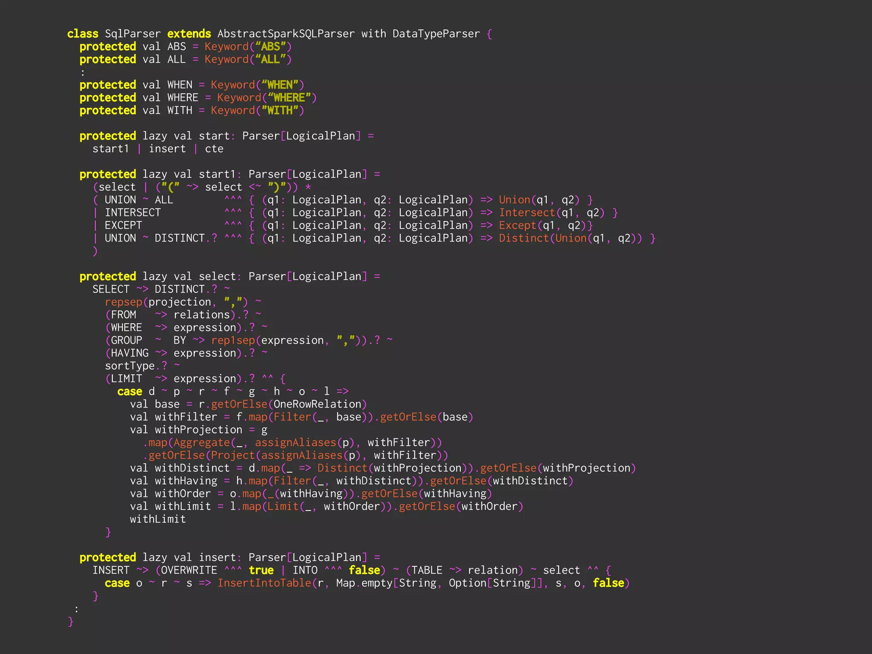Screen dimensions: 872x654
Task: Click 'OVERWRITE ^^^ true' text
Action: [217, 570]
